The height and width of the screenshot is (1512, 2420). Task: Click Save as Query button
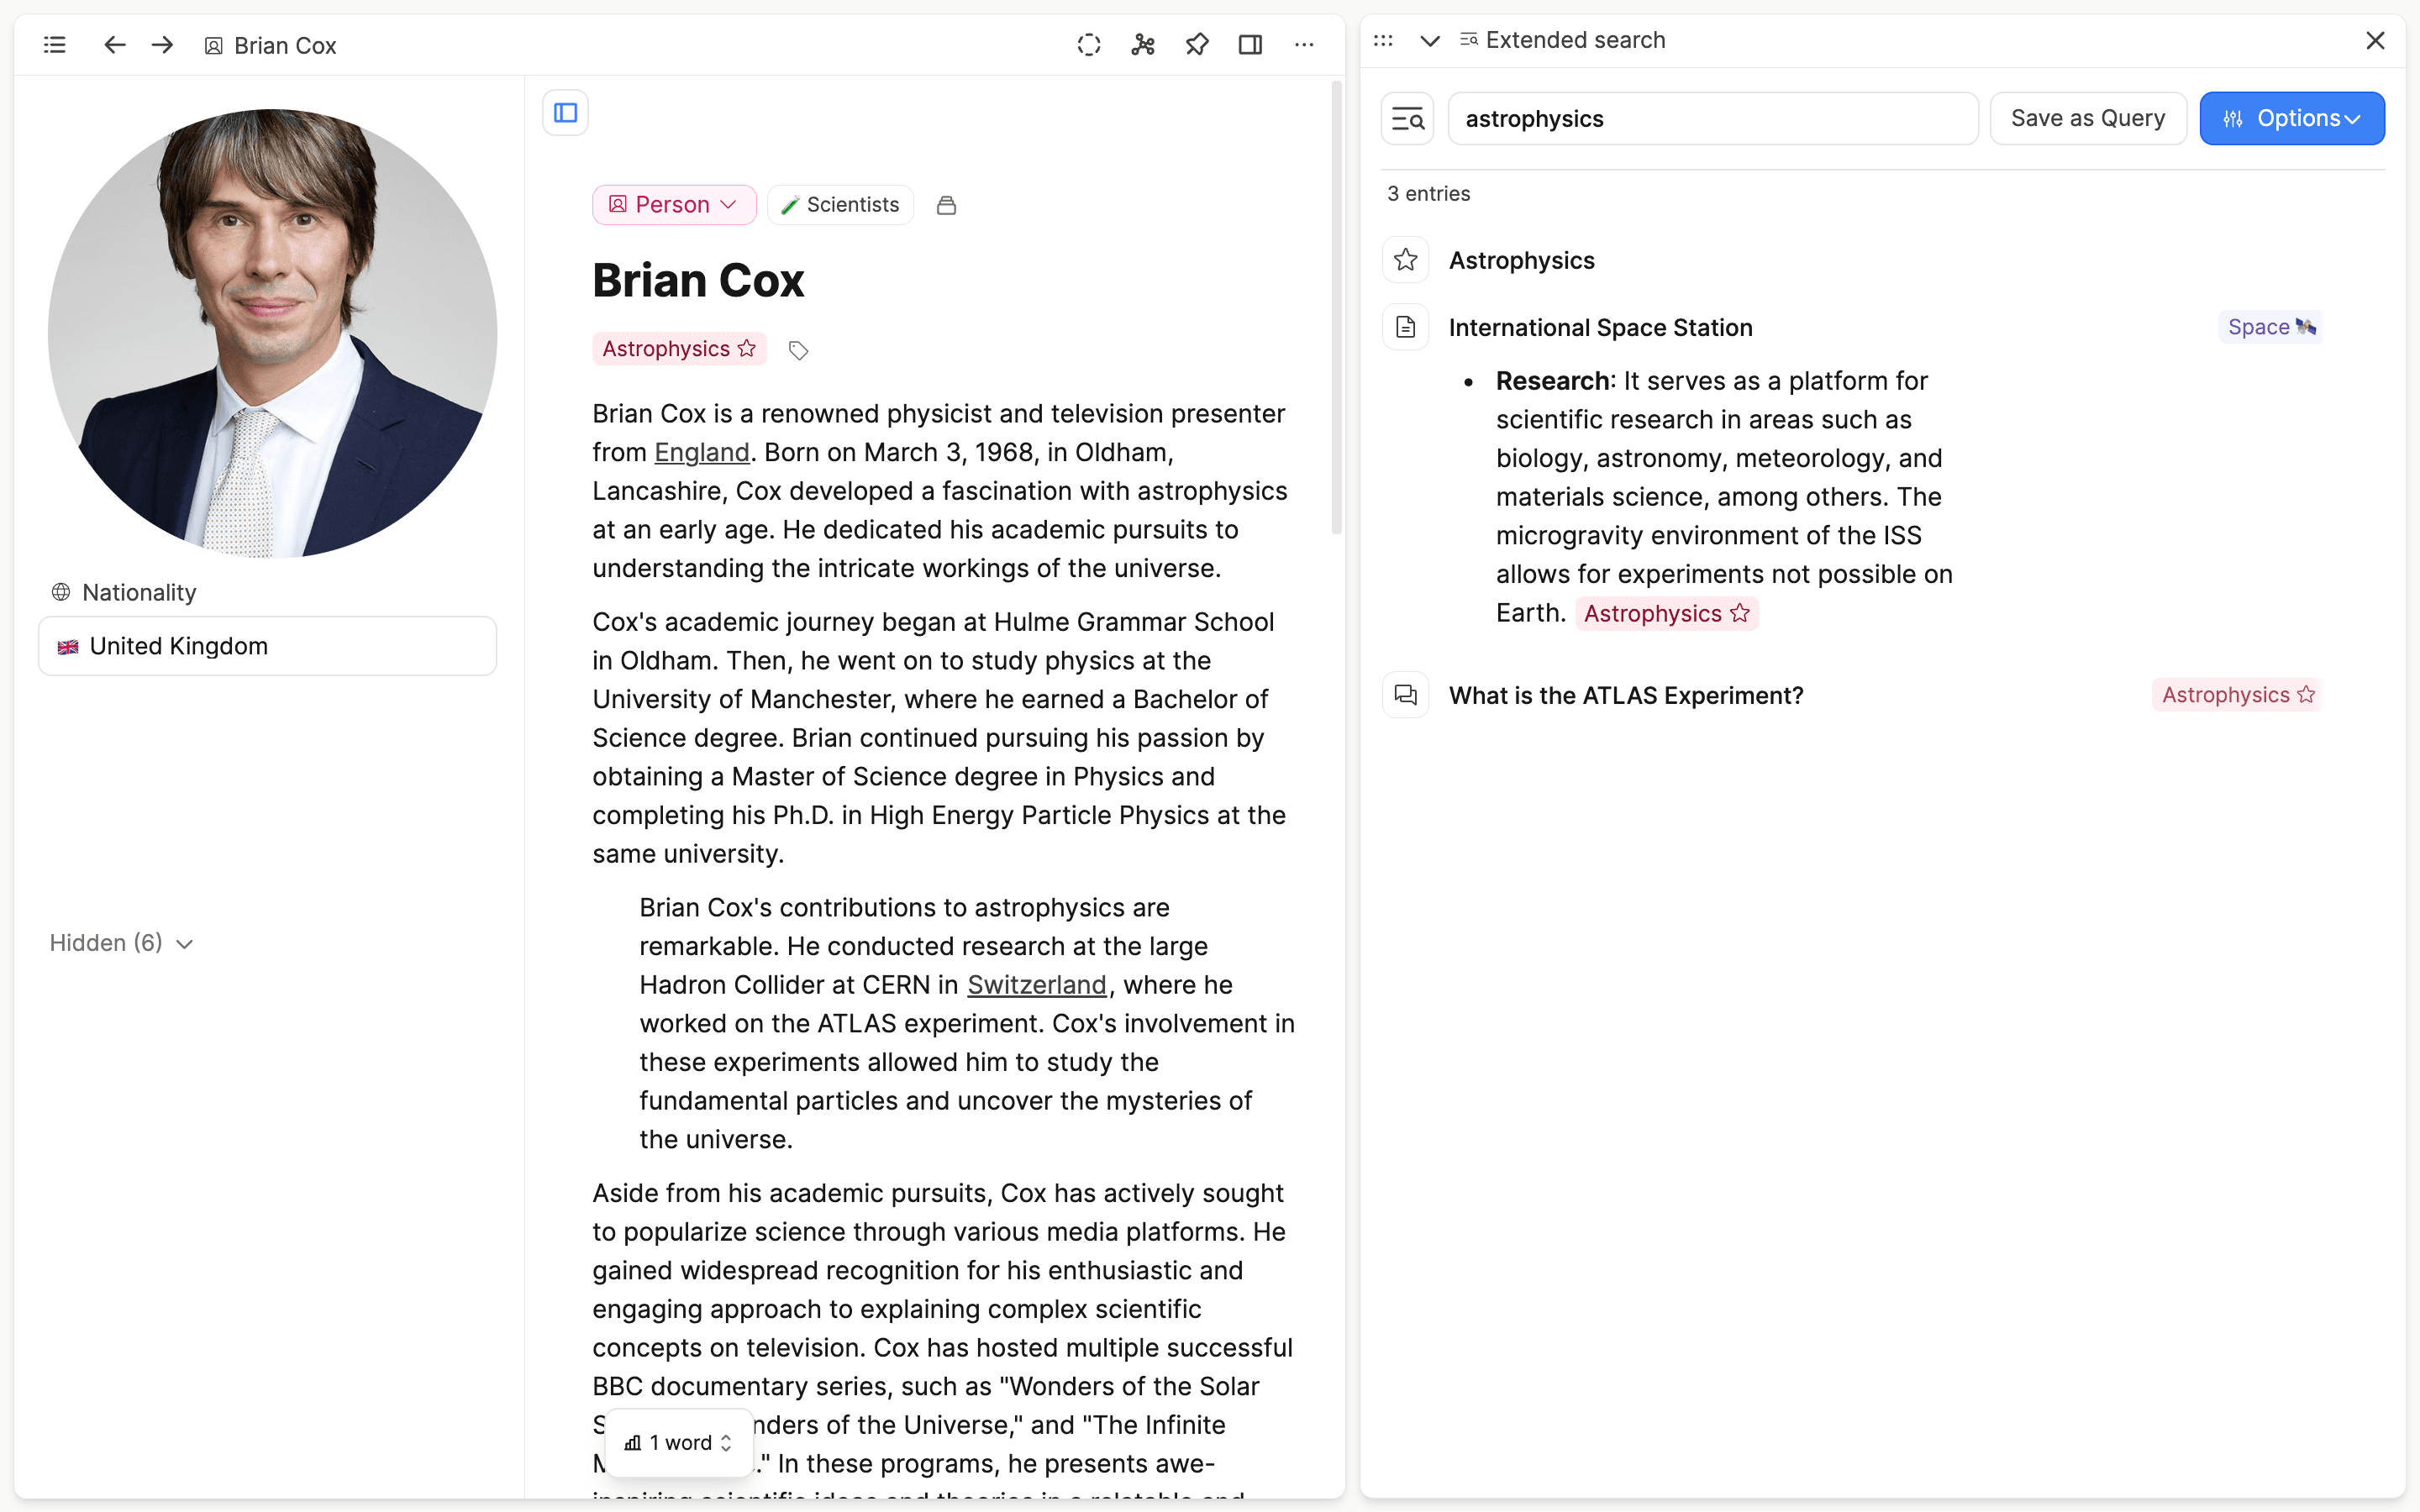point(2087,119)
